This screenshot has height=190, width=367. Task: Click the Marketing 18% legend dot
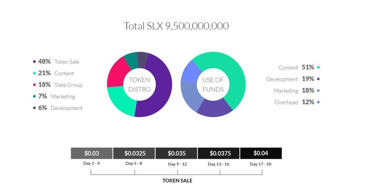click(318, 90)
